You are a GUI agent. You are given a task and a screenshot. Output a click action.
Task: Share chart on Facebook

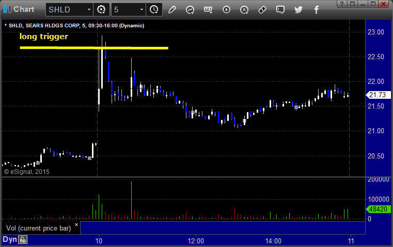316,10
